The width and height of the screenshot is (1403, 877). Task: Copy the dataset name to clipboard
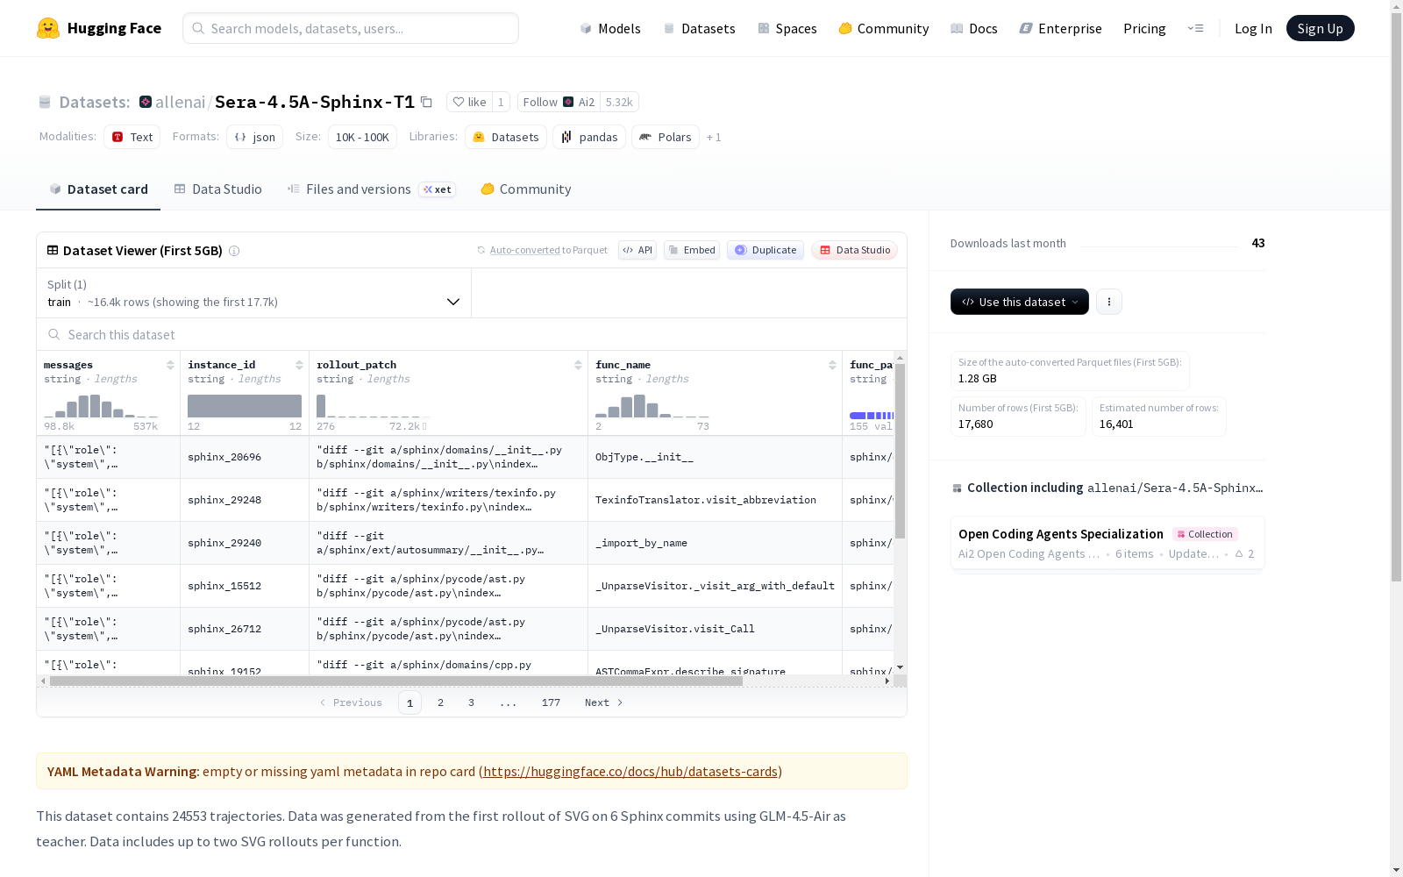click(x=426, y=102)
